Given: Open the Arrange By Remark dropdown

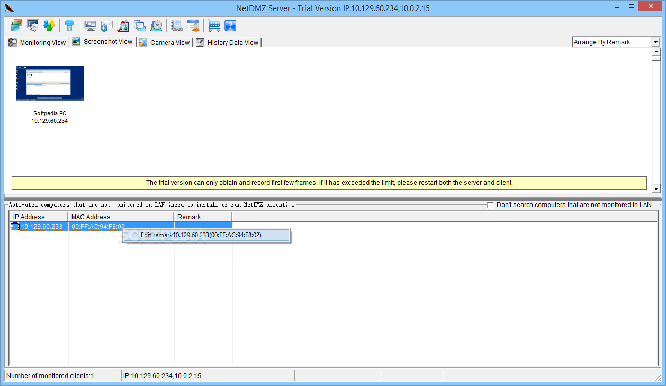Looking at the screenshot, I should (x=616, y=42).
